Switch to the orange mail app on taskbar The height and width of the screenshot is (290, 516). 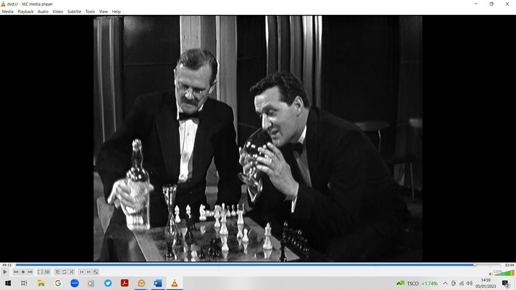click(x=141, y=283)
